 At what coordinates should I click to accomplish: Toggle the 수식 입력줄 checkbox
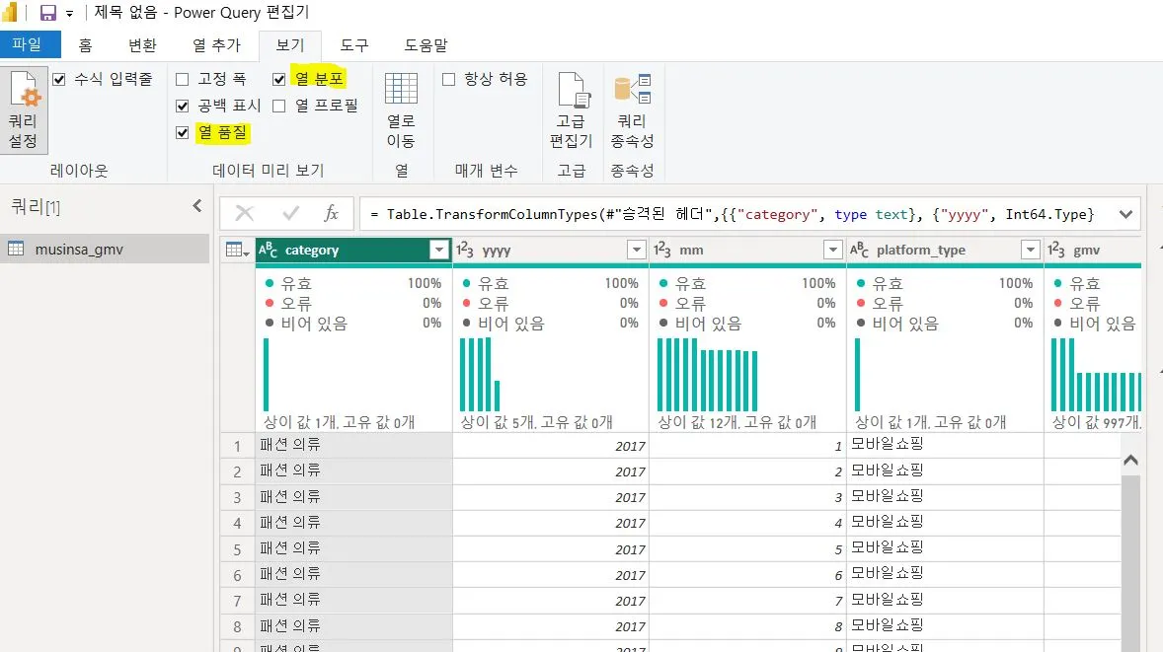pyautogui.click(x=59, y=79)
